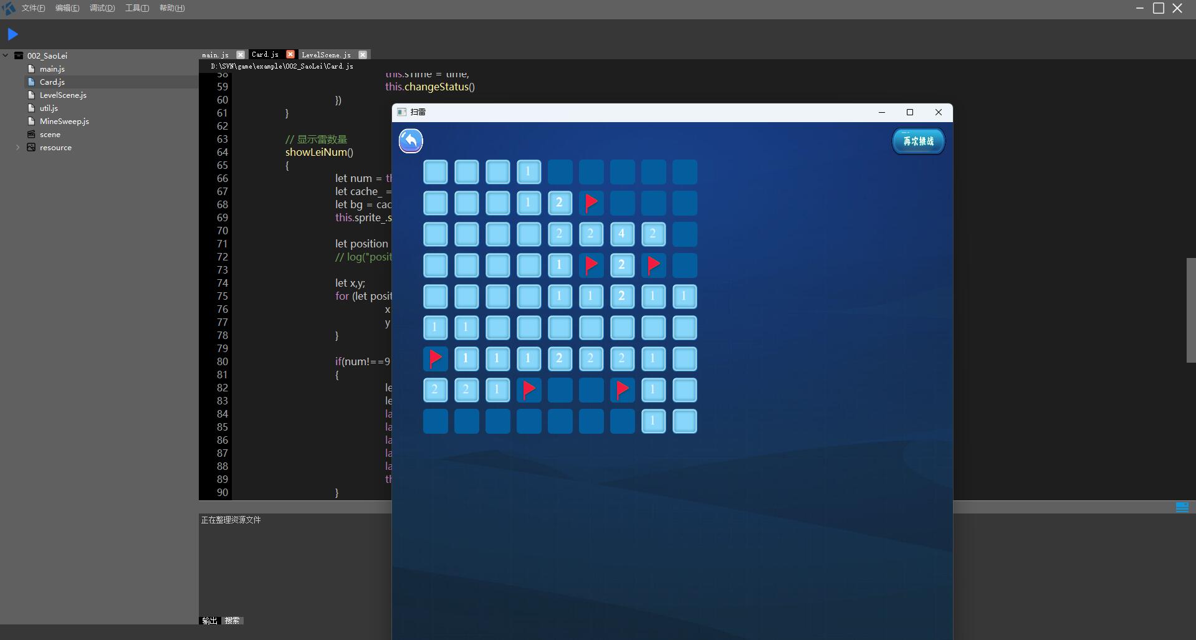Image resolution: width=1196 pixels, height=640 pixels.
Task: Close the main.js editor tab
Action: coord(241,55)
